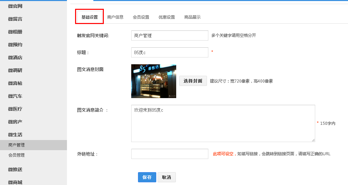Open 微汽车 in the sidebar
Screen dimensions: 348x185
(15, 96)
